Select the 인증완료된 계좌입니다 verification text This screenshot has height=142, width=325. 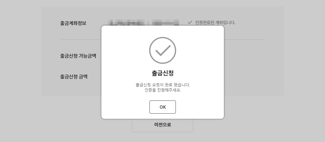pyautogui.click(x=215, y=23)
